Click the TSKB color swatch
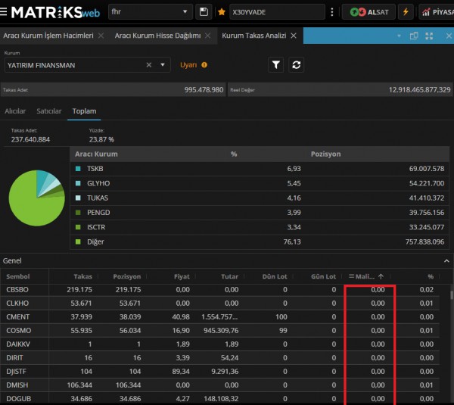This screenshot has width=454, height=405. (x=78, y=169)
